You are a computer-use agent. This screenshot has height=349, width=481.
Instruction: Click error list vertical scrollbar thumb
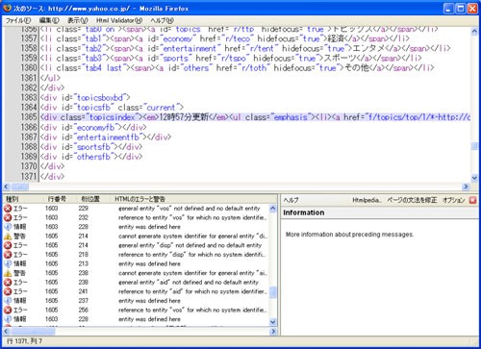click(x=273, y=292)
